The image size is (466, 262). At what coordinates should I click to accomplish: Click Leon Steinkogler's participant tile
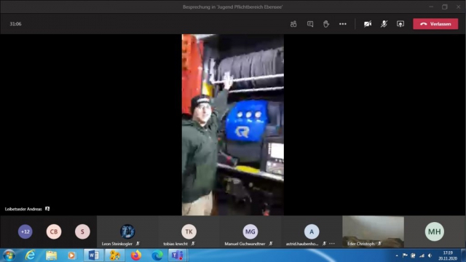[127, 231]
